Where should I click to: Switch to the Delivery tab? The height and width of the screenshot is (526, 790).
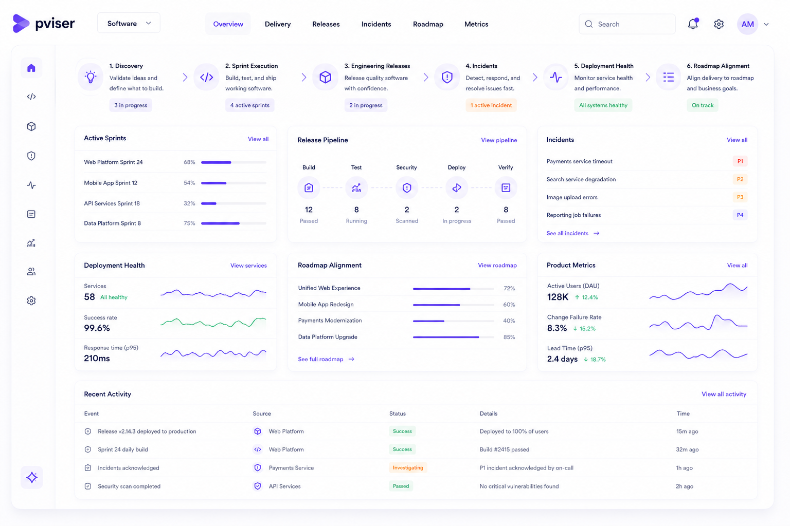[278, 24]
